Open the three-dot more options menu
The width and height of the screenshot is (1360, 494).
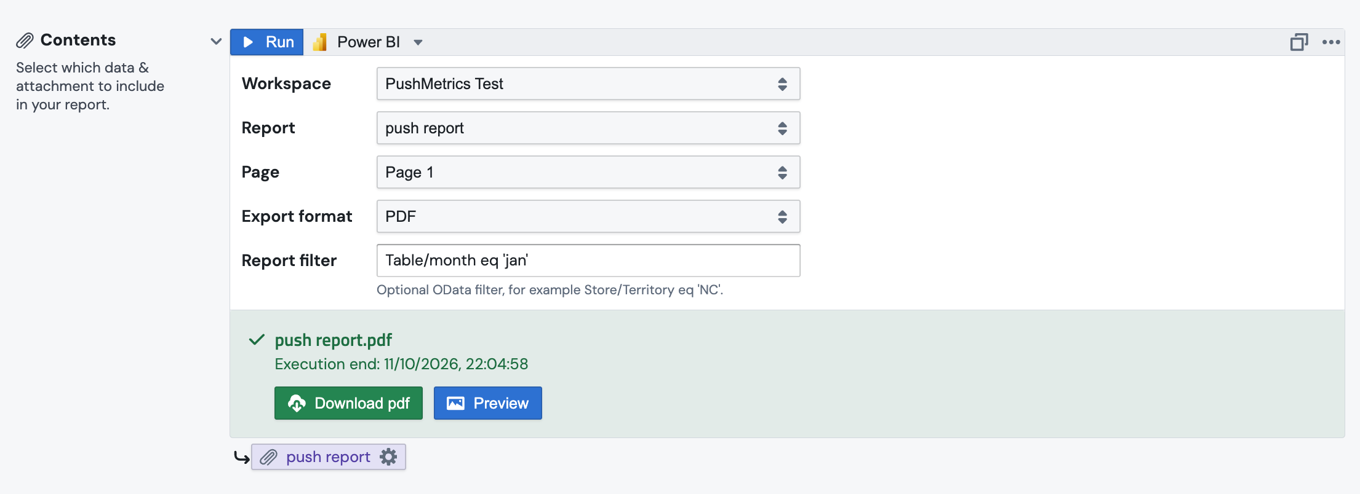pyautogui.click(x=1331, y=42)
